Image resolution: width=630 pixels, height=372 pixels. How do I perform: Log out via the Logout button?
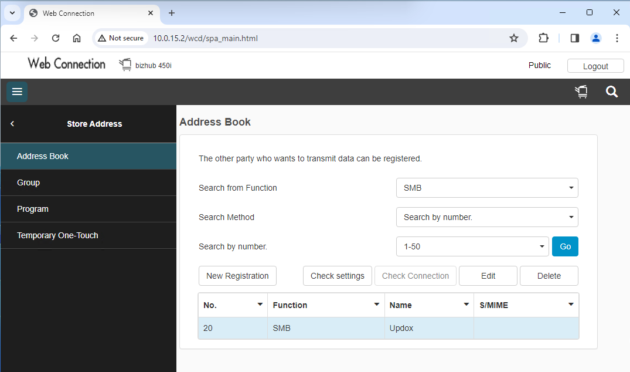point(595,65)
